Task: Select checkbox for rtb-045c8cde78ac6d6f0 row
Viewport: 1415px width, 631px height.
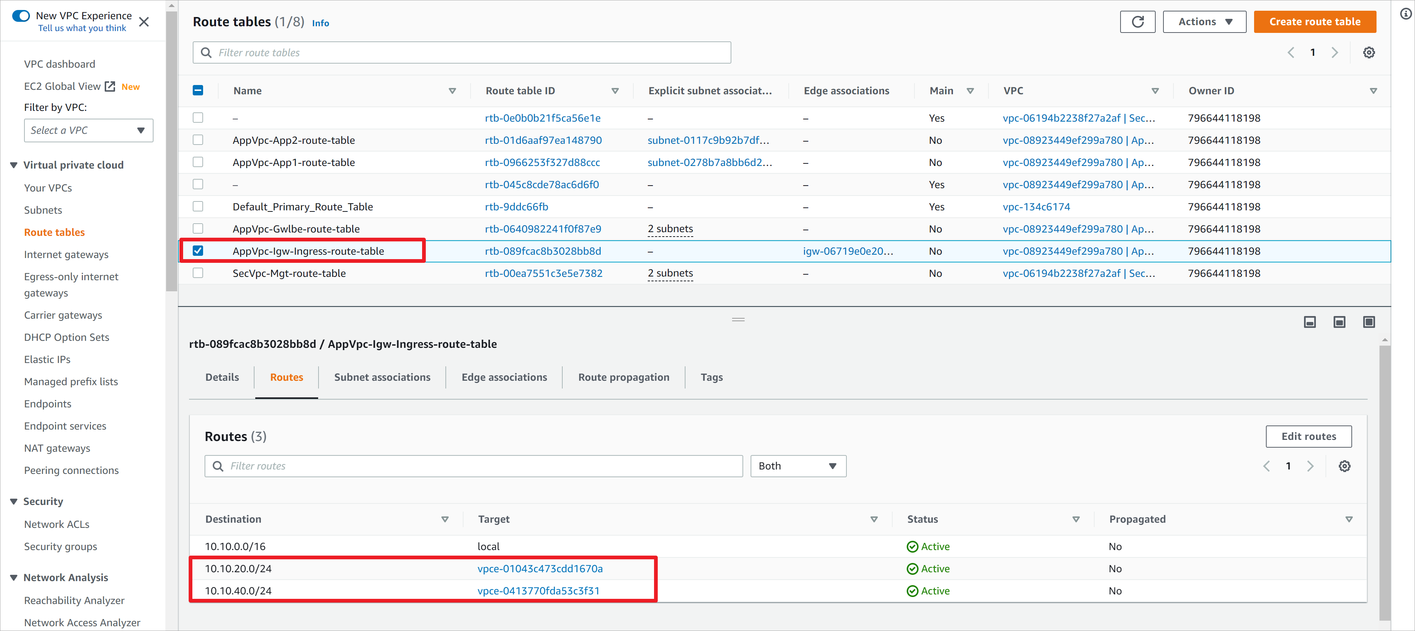Action: [x=198, y=184]
